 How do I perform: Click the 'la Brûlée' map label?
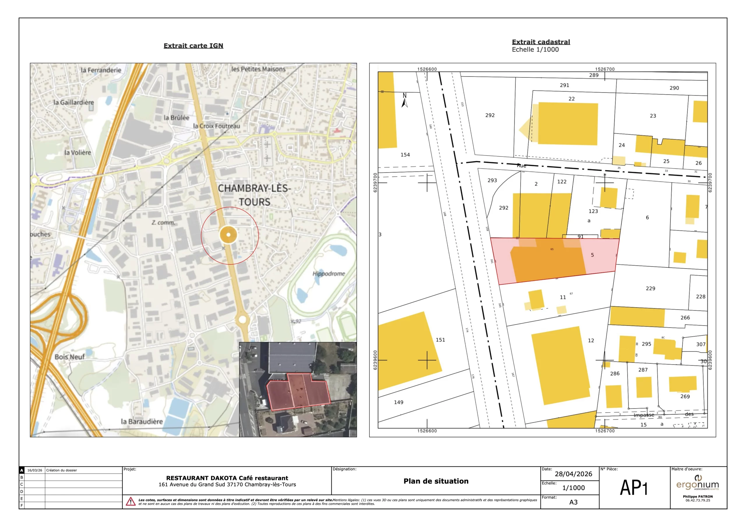pyautogui.click(x=176, y=118)
